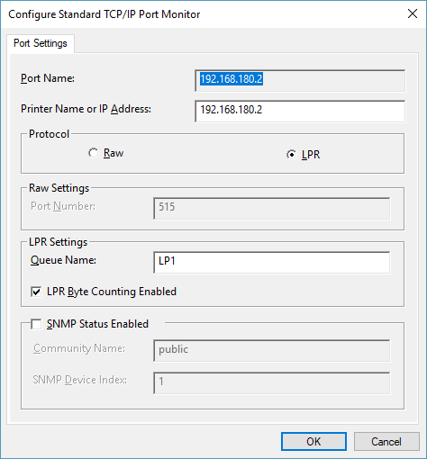Image resolution: width=427 pixels, height=459 pixels.
Task: Open the Port Settings tab
Action: 41,43
